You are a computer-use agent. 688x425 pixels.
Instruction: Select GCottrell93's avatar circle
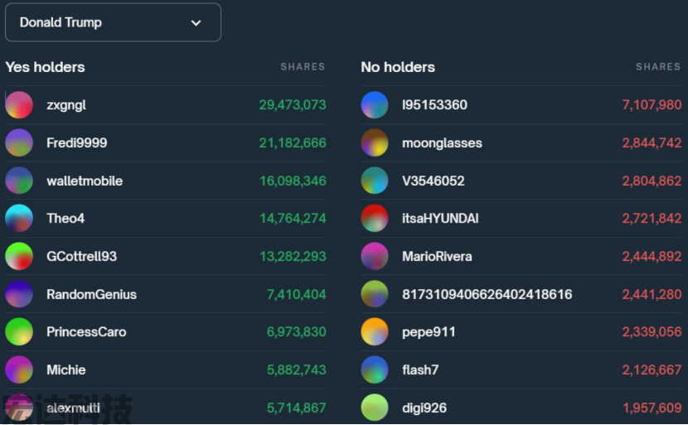[19, 256]
